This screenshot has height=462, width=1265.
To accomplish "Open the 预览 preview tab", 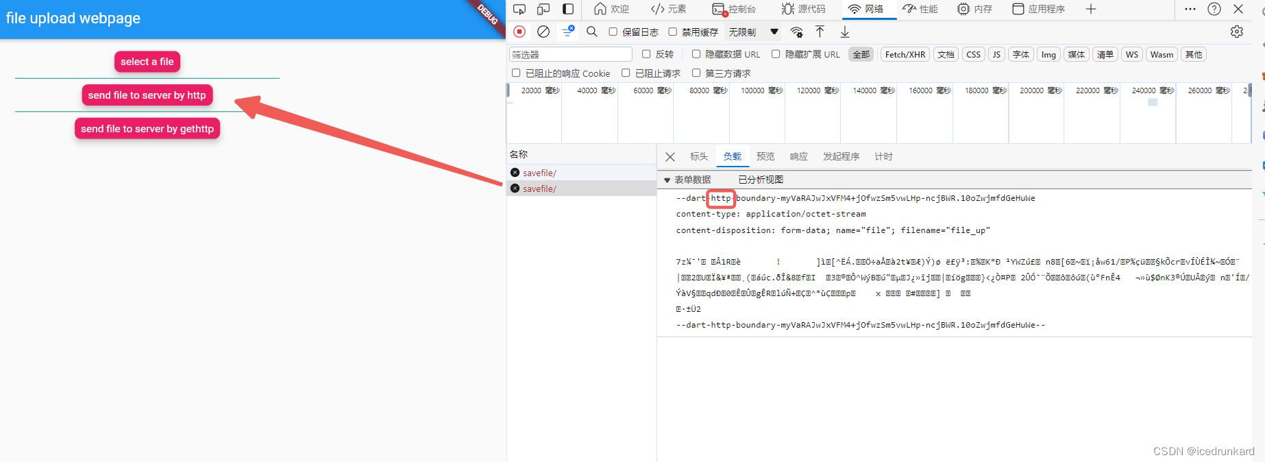I will [765, 157].
